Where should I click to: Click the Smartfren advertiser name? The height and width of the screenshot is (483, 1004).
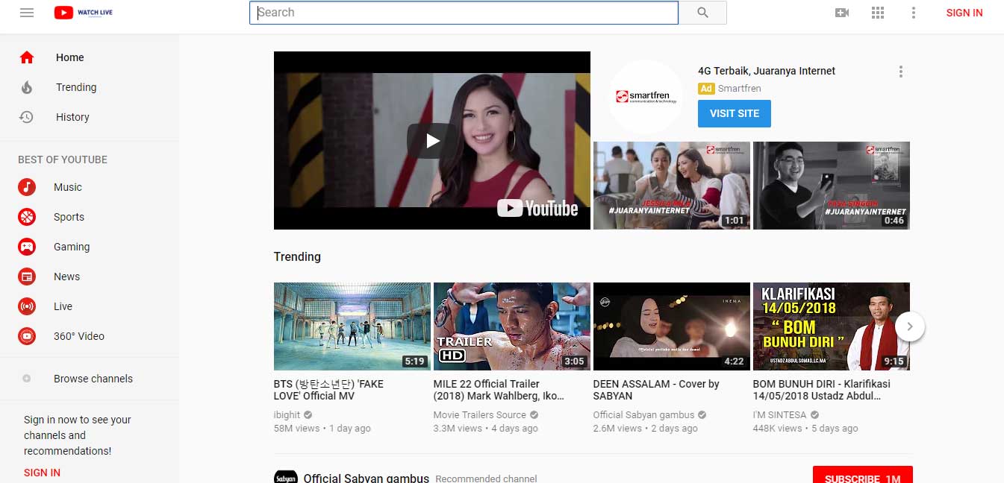pos(740,88)
